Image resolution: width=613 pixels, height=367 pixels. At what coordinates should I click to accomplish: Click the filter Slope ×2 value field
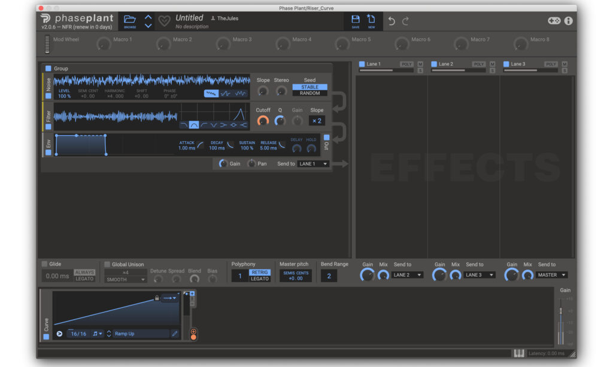(317, 121)
